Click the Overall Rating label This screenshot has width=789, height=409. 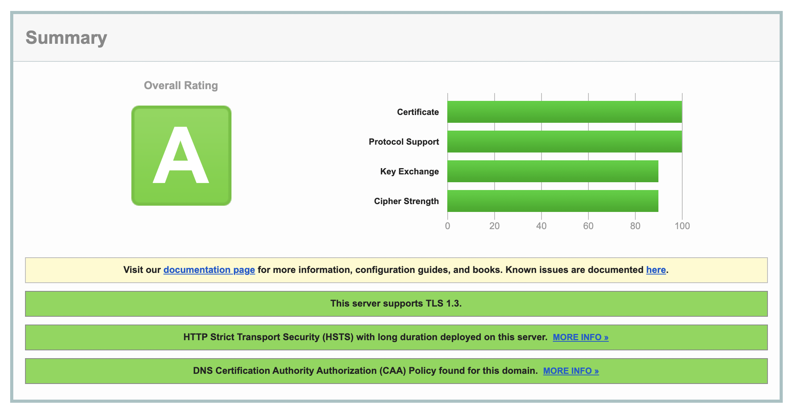coord(181,85)
